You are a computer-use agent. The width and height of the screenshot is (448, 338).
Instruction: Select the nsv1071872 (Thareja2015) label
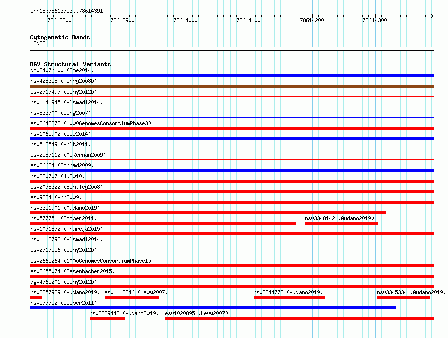[66, 229]
